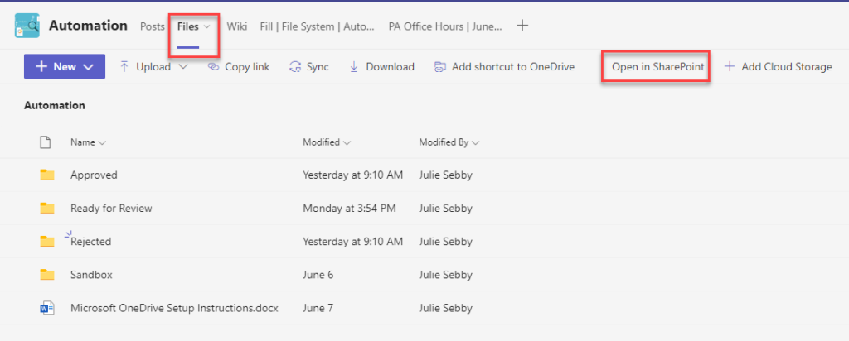Open the PA Office Hours tab

tap(445, 26)
